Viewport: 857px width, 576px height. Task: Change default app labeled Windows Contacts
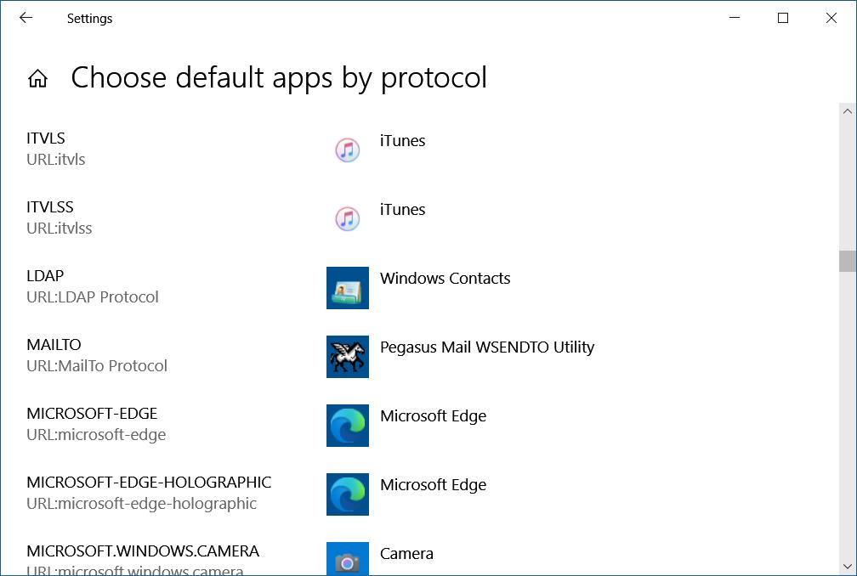click(445, 279)
